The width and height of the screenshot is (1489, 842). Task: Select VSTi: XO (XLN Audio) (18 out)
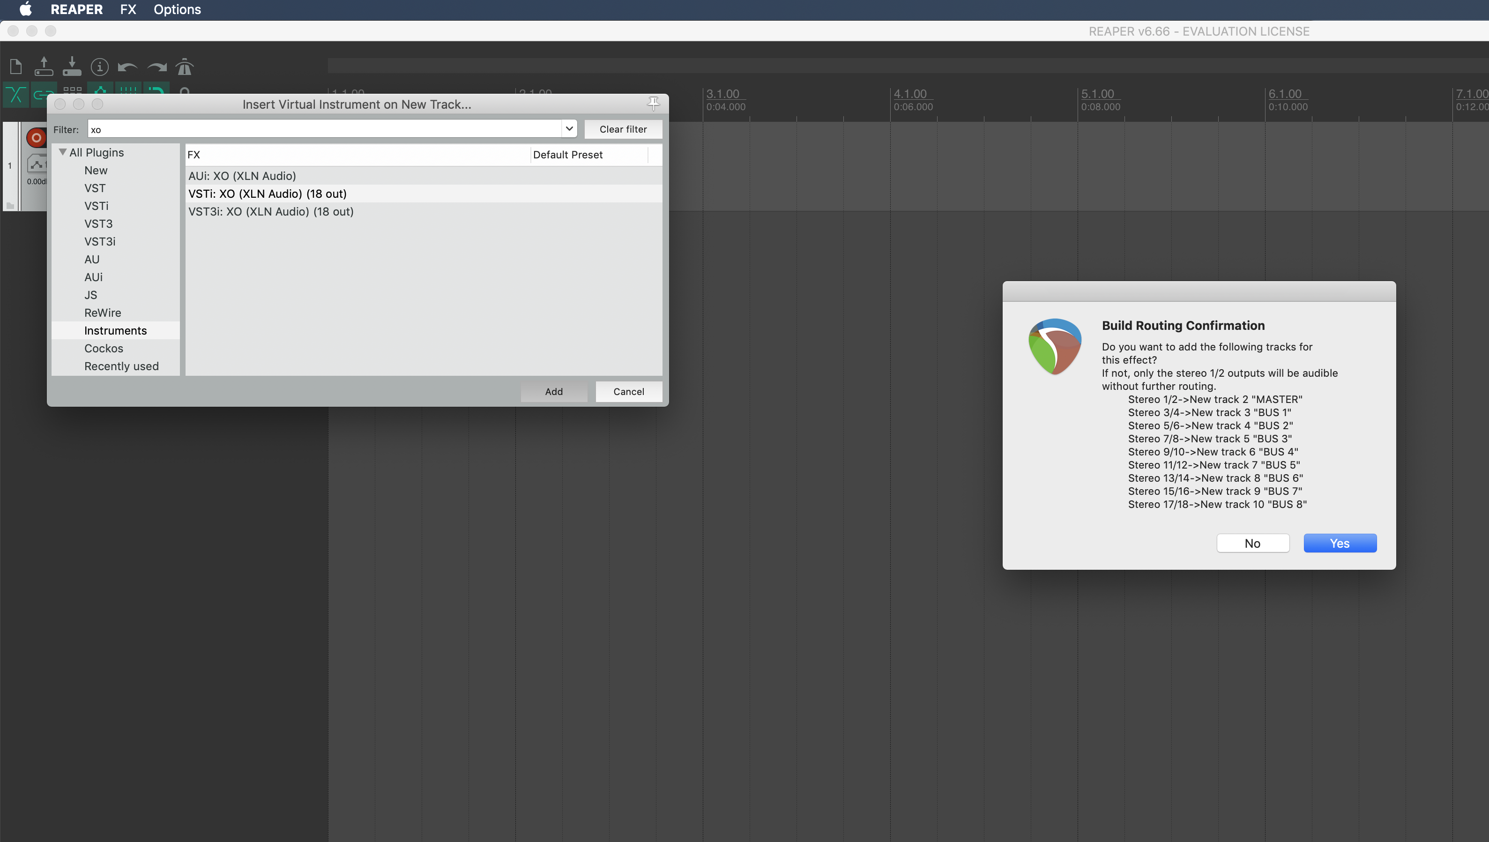[423, 194]
